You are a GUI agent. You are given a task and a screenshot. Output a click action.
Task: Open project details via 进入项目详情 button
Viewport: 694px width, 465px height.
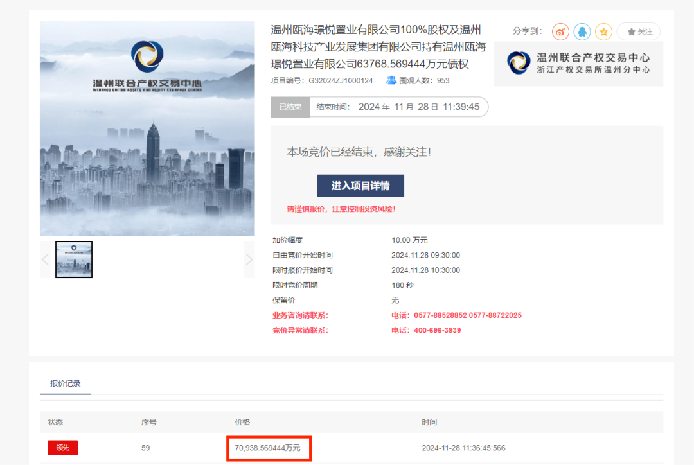pyautogui.click(x=360, y=186)
